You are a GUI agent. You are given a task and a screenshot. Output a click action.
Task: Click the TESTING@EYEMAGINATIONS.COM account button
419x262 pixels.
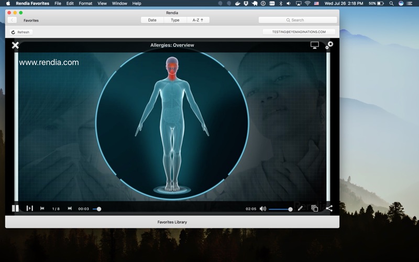(x=299, y=32)
